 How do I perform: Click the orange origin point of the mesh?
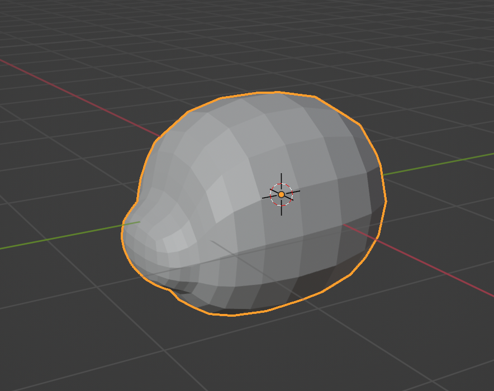click(x=281, y=194)
